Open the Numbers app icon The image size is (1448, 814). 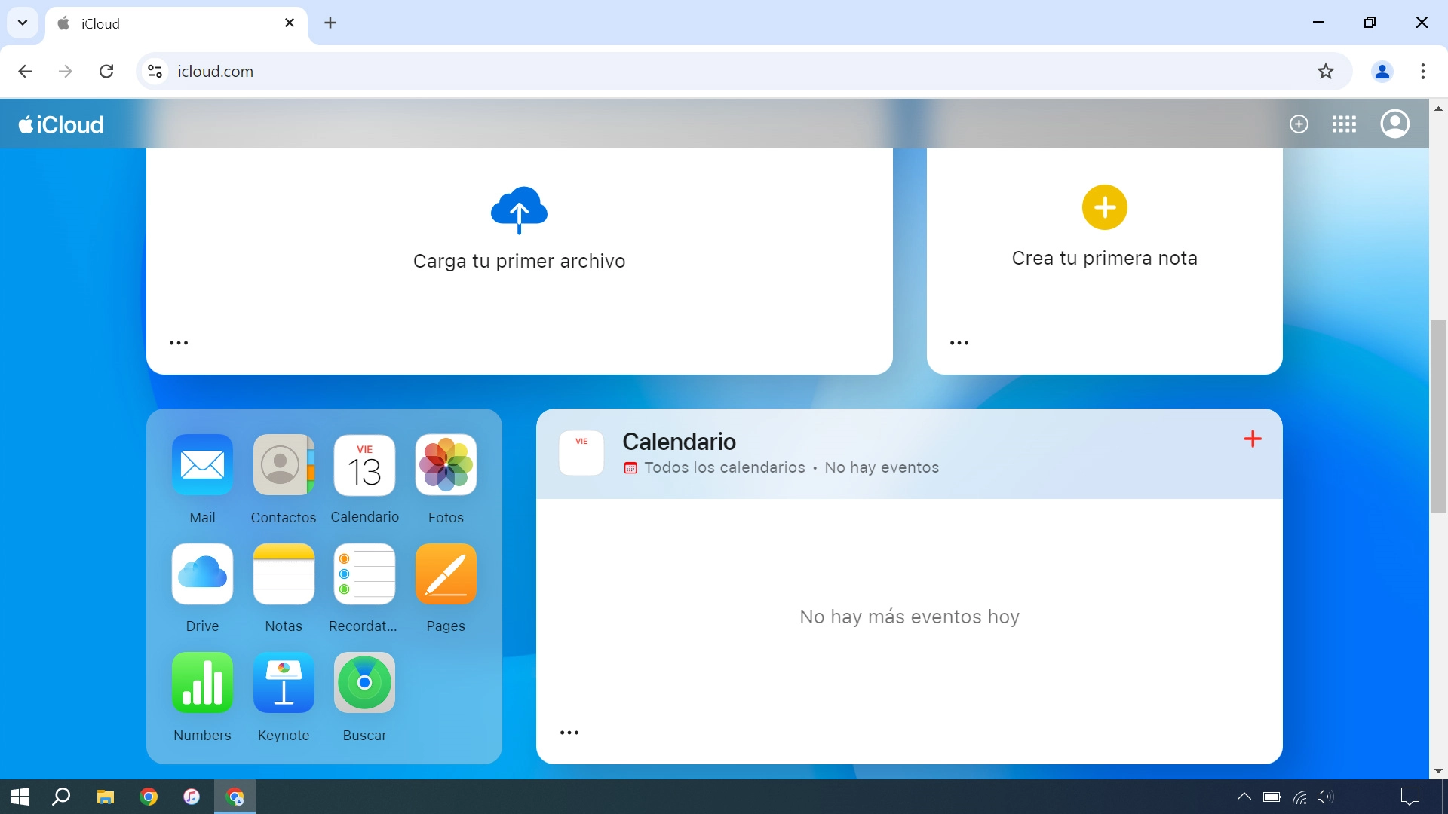pyautogui.click(x=202, y=682)
